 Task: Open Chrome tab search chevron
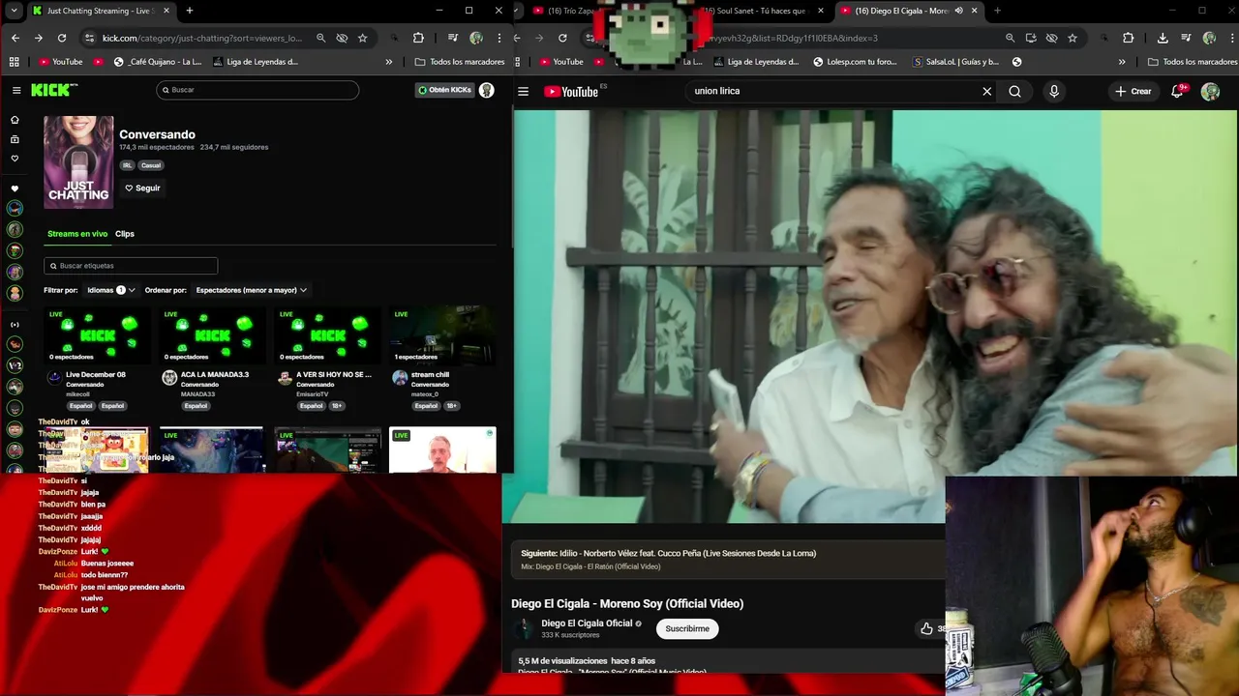click(x=14, y=11)
